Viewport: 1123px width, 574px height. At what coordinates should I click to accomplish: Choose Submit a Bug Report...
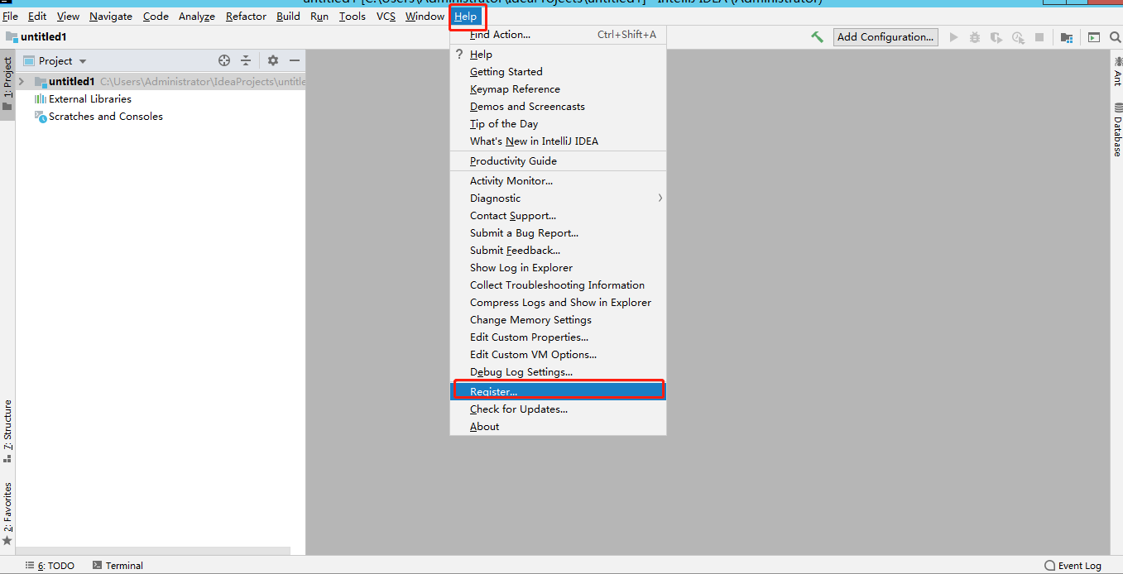[x=558, y=233]
